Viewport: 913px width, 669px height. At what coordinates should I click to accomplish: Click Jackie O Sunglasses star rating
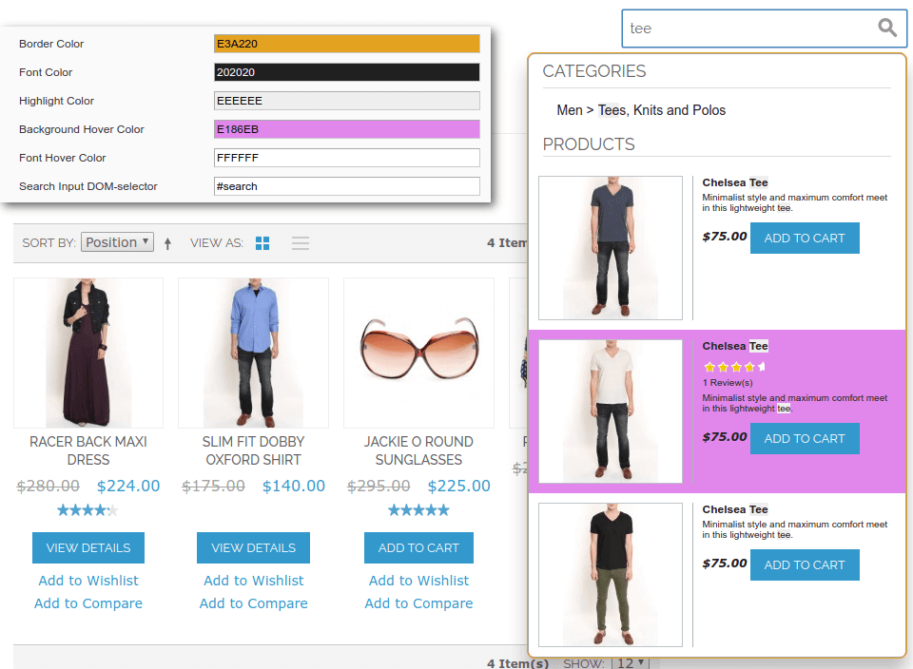(x=418, y=510)
